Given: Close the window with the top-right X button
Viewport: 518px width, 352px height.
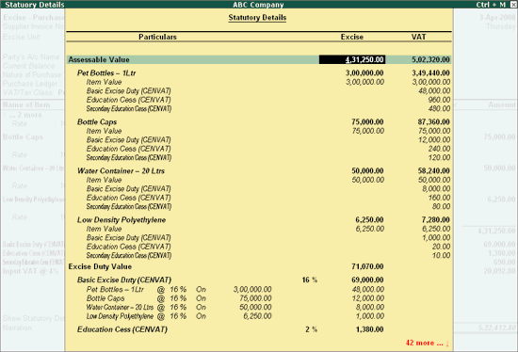Looking at the screenshot, I should click(513, 5).
